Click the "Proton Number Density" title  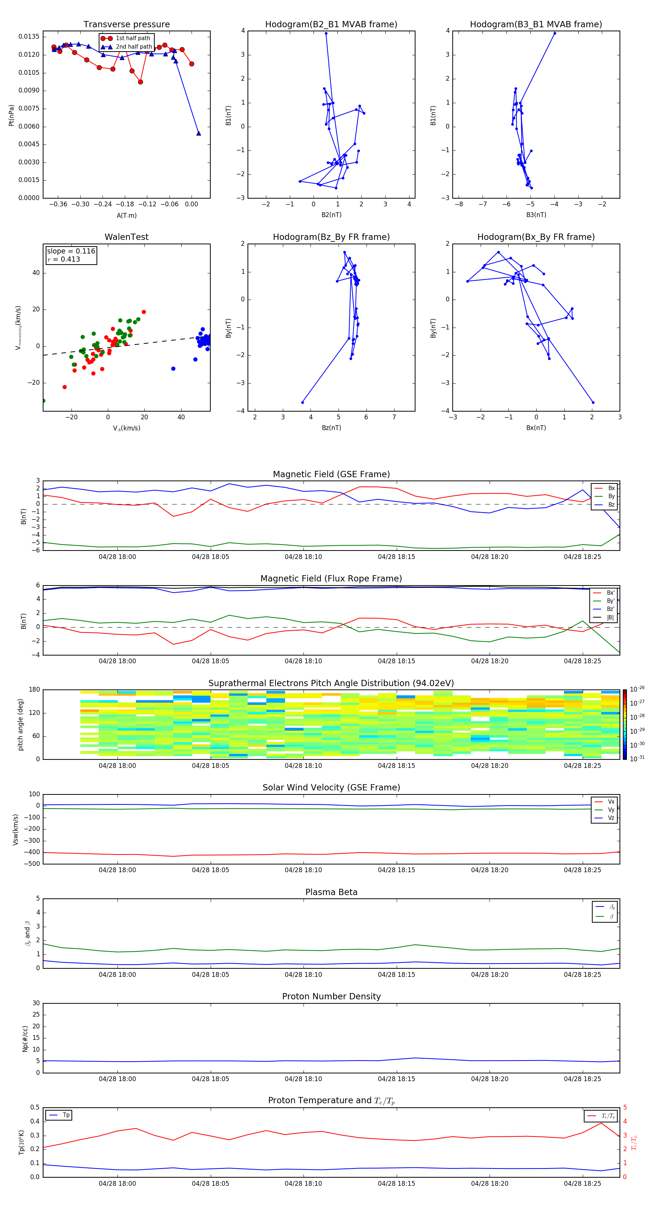tap(331, 996)
